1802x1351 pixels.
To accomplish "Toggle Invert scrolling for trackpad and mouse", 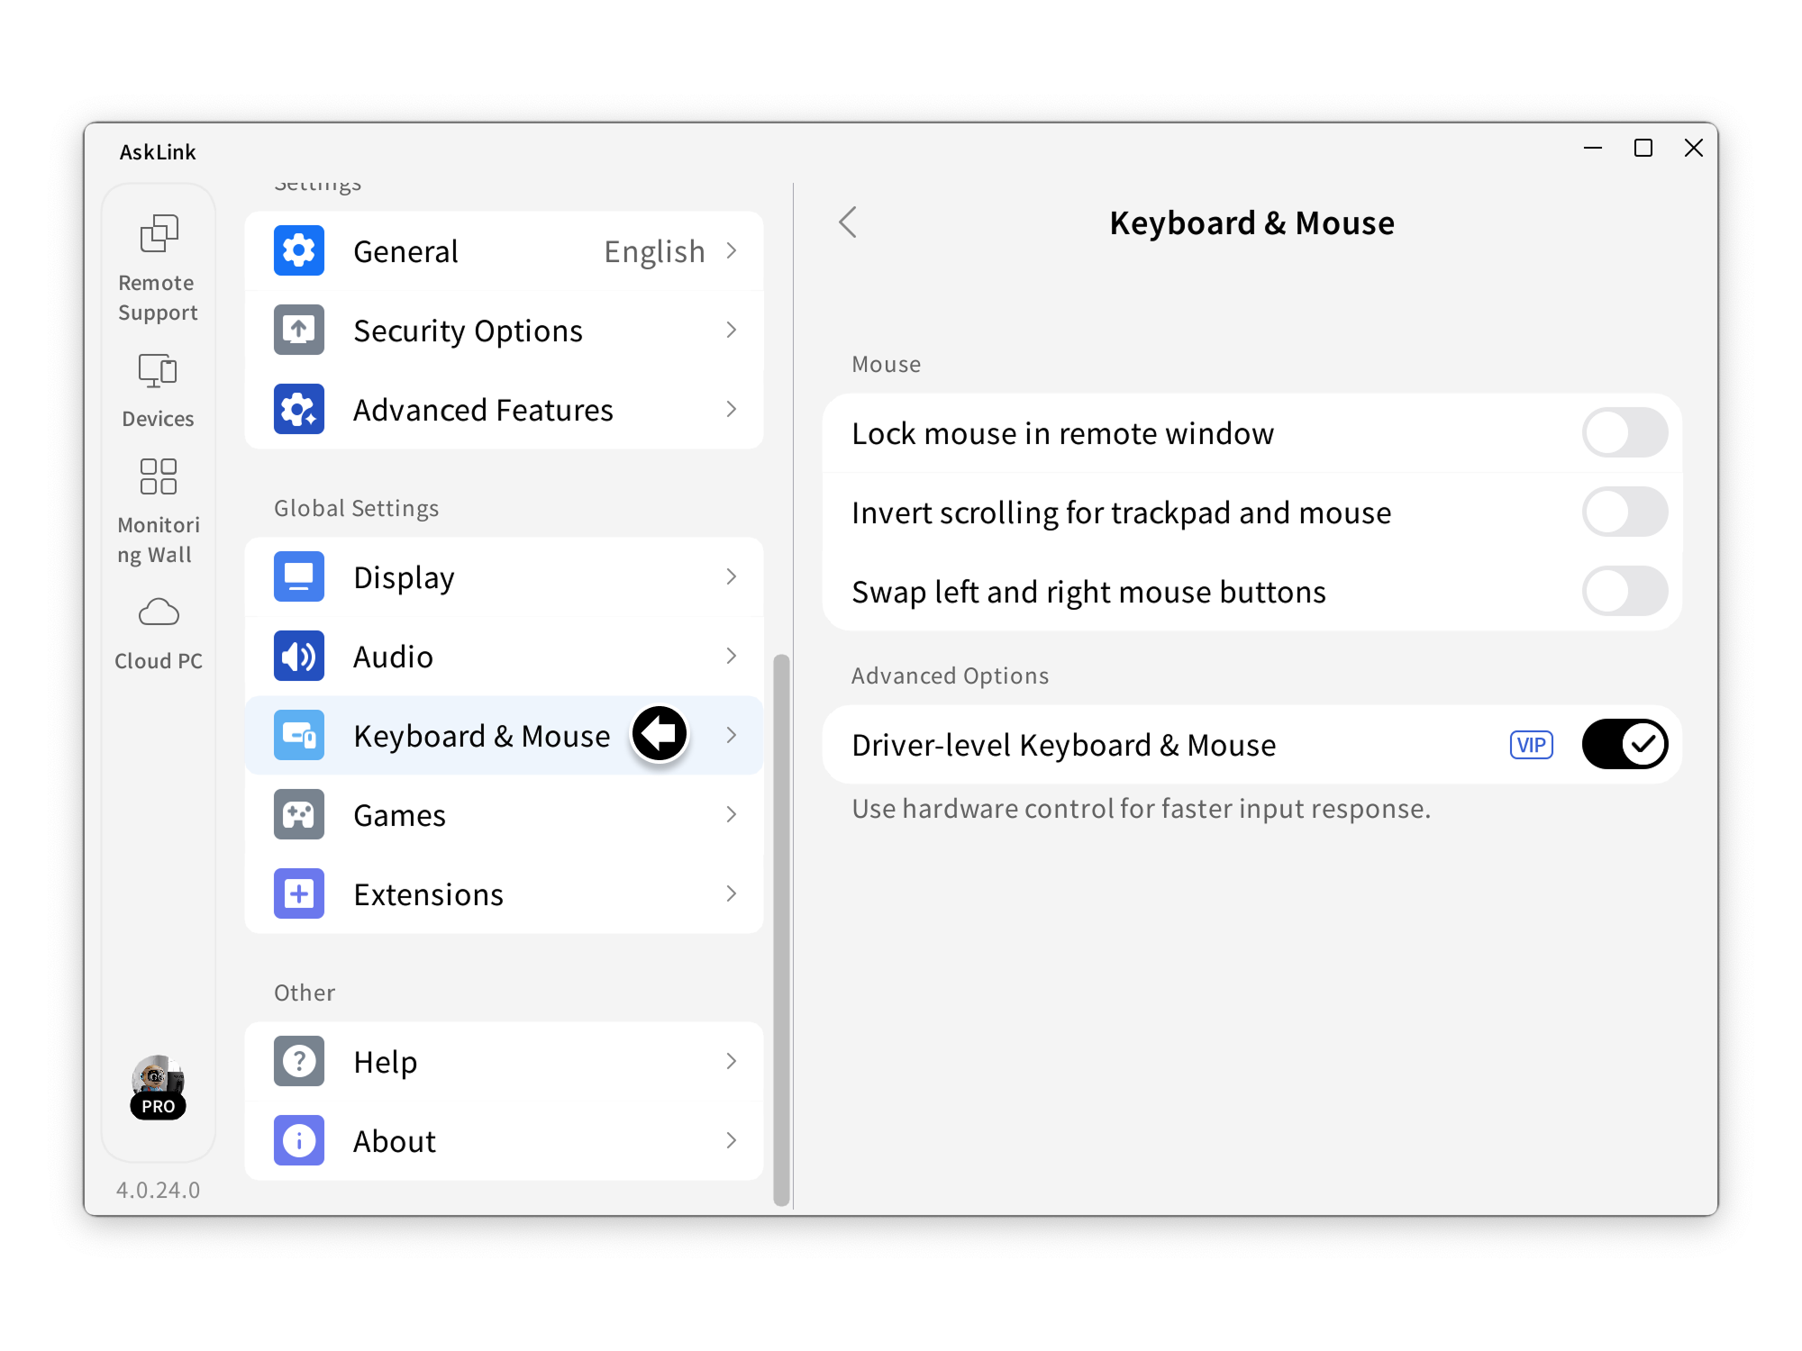I will 1625,512.
